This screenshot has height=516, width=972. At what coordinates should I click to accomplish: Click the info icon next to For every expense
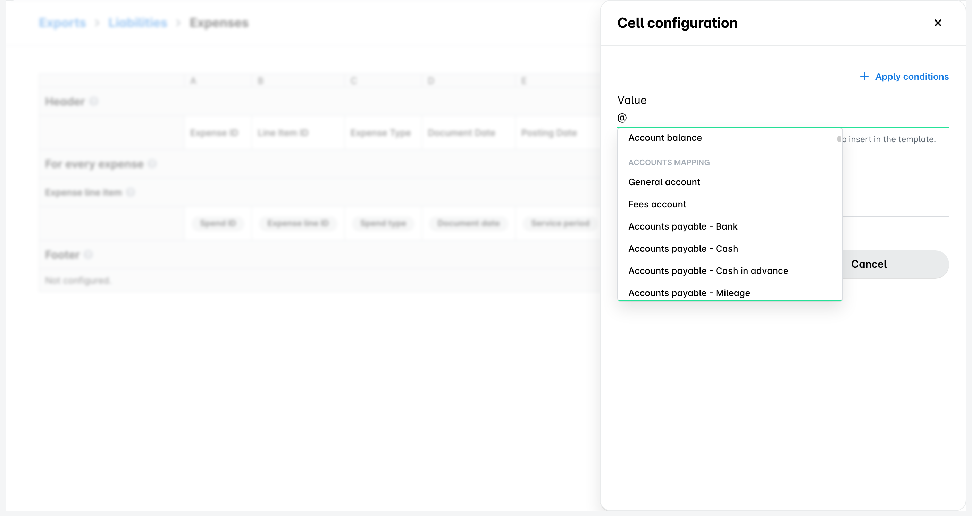pyautogui.click(x=152, y=164)
